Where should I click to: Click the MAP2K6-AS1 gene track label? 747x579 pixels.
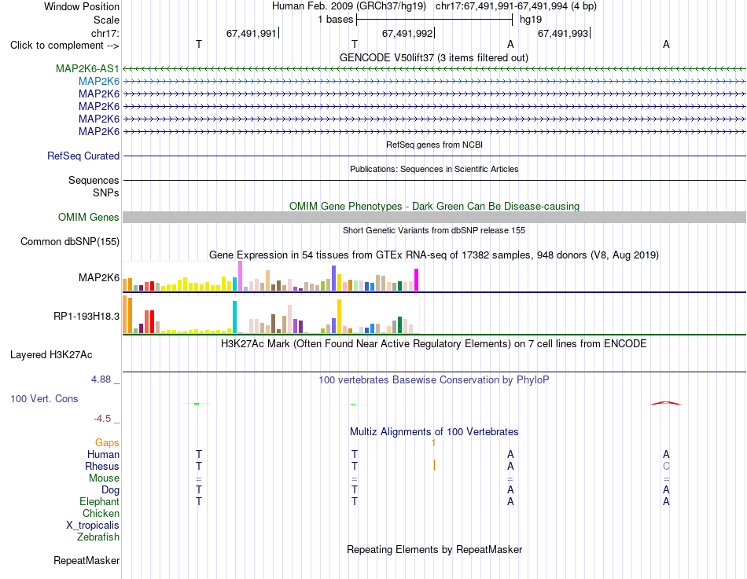(87, 68)
